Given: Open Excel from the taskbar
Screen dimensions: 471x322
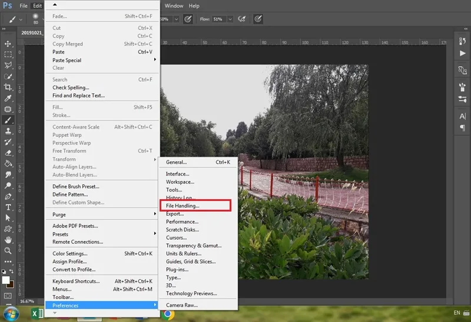Looking at the screenshot, I should 37,314.
